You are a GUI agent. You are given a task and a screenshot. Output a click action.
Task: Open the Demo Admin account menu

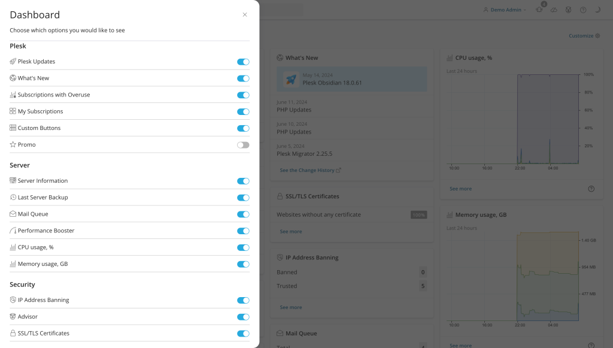tap(505, 10)
